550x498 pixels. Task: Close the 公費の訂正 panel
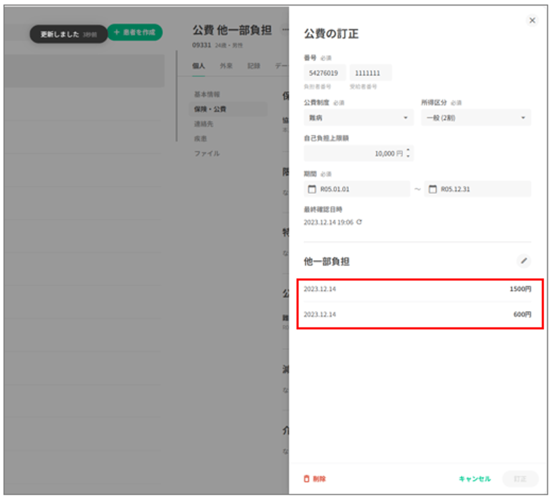[532, 20]
